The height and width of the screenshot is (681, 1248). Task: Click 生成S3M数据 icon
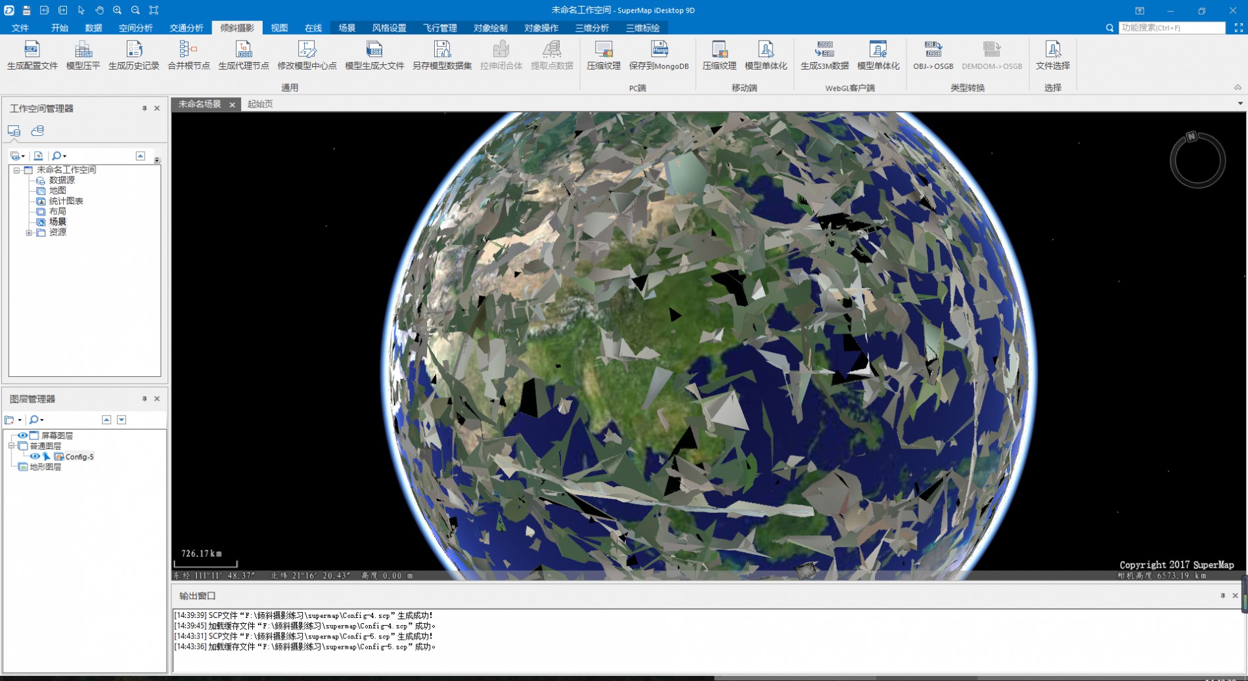coord(824,49)
